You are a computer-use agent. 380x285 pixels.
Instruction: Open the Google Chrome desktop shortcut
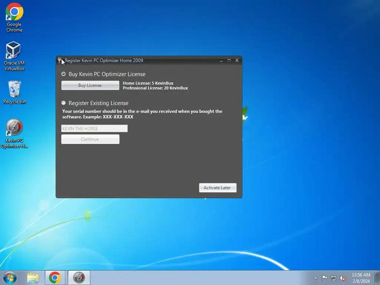tap(14, 17)
